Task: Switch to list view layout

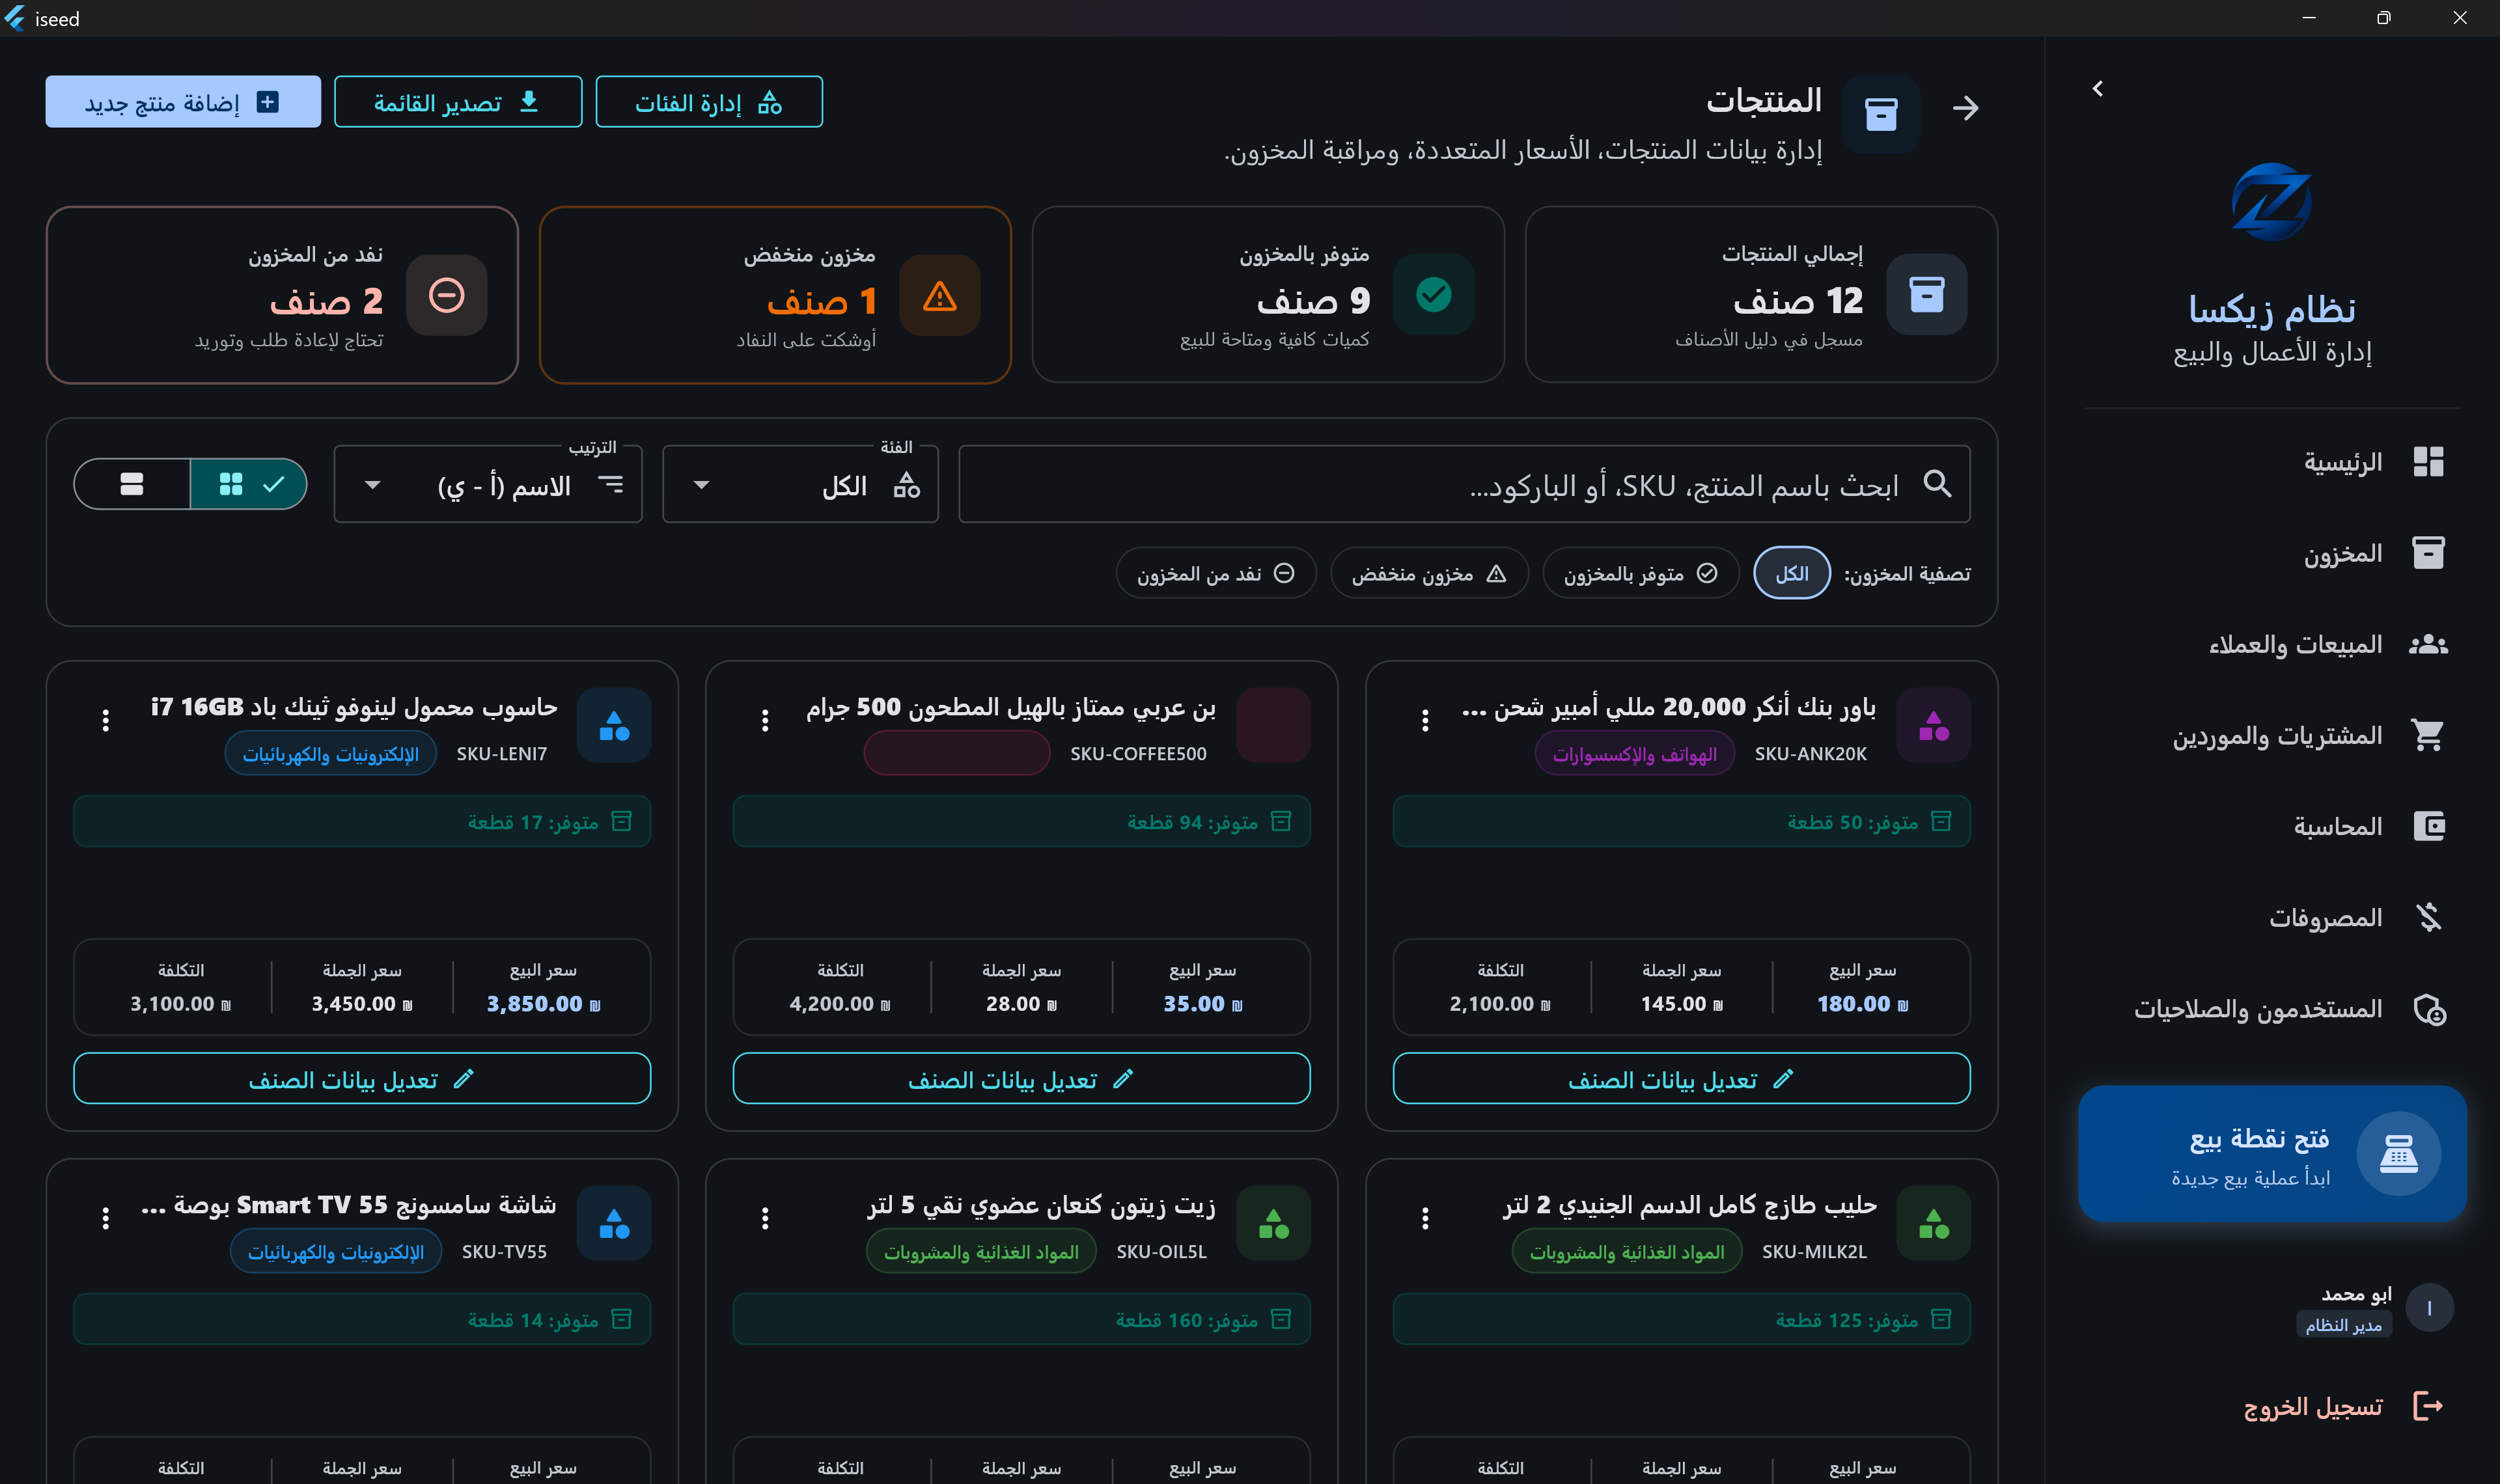Action: coord(132,484)
